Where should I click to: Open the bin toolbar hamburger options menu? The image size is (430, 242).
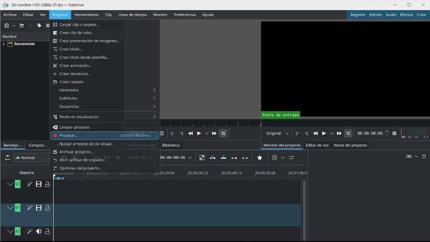pyautogui.click(x=48, y=25)
